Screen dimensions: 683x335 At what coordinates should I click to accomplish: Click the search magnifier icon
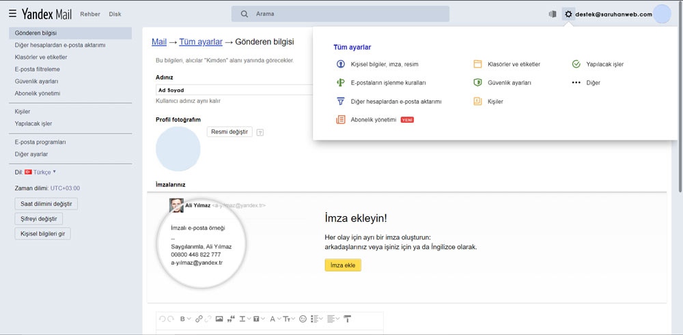[x=245, y=14]
